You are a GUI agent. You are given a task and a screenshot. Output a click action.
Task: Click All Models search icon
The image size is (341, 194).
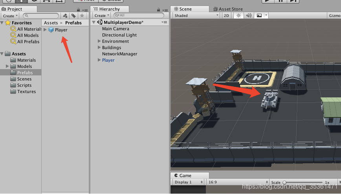point(13,35)
